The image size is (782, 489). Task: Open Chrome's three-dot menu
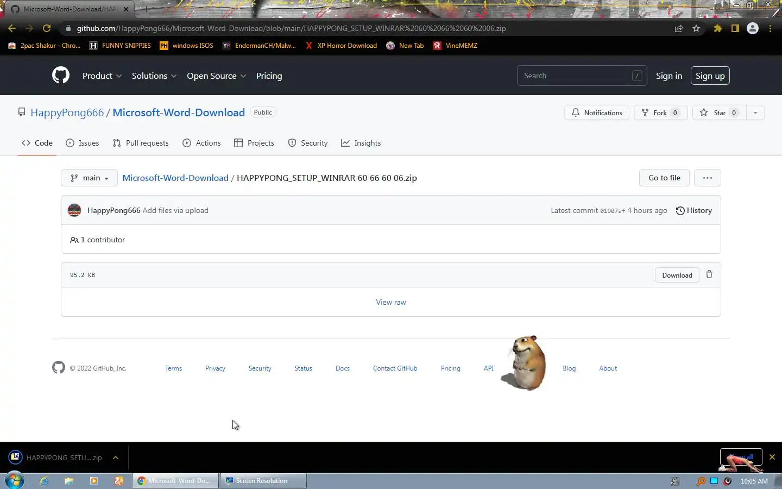coord(770,28)
